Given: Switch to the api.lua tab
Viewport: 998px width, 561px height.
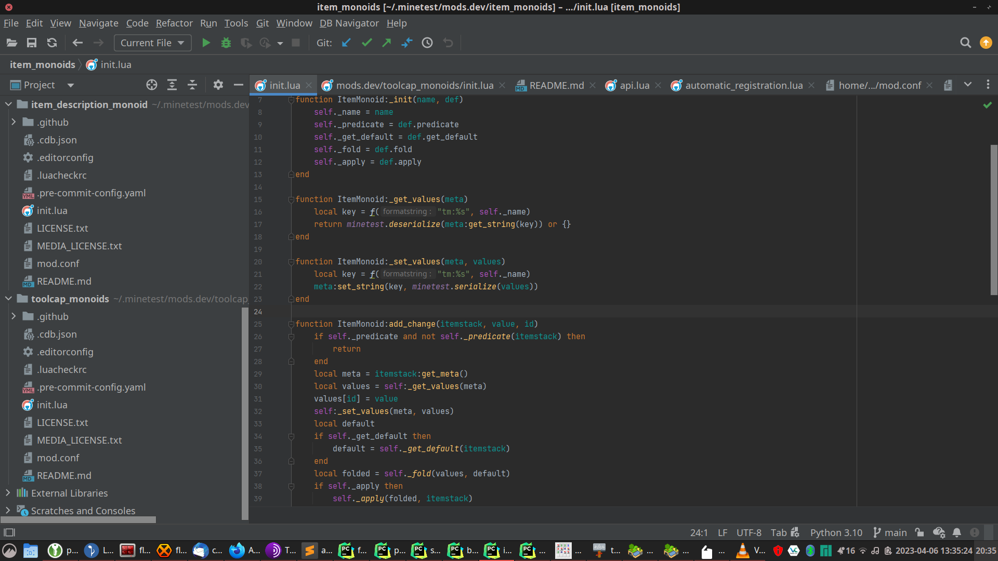Looking at the screenshot, I should point(634,86).
